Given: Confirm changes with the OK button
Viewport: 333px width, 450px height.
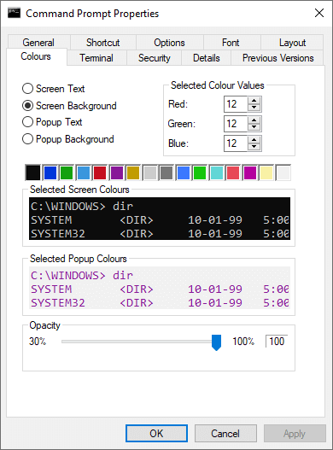Looking at the screenshot, I should 156,434.
